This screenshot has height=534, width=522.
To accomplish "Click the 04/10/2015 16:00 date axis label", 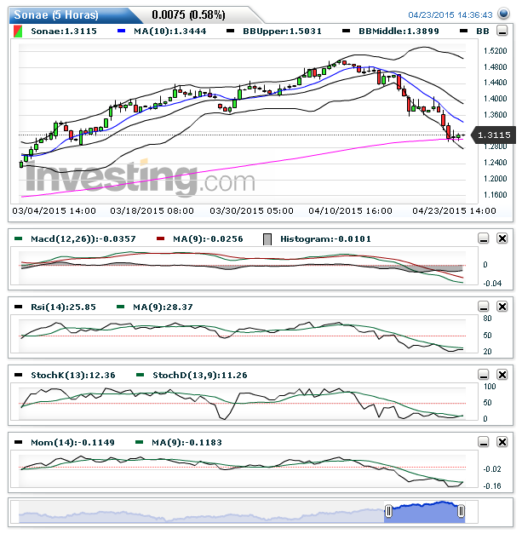I will (350, 211).
